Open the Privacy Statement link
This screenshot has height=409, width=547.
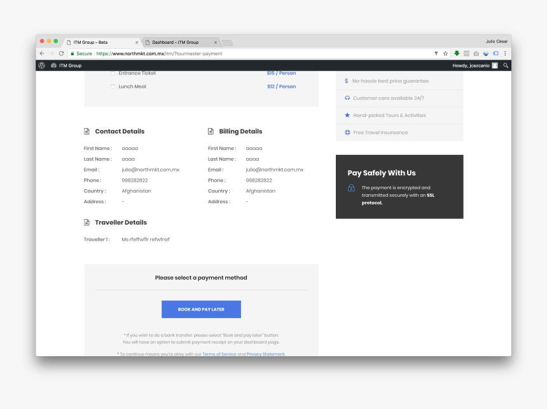click(265, 354)
